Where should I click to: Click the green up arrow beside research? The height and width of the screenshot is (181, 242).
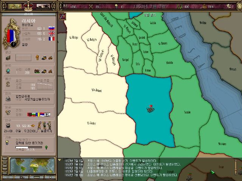[x=46, y=147]
